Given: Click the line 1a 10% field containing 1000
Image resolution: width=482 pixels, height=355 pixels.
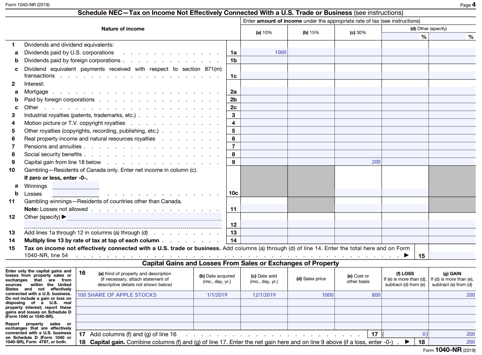Looking at the screenshot, I should (x=264, y=52).
